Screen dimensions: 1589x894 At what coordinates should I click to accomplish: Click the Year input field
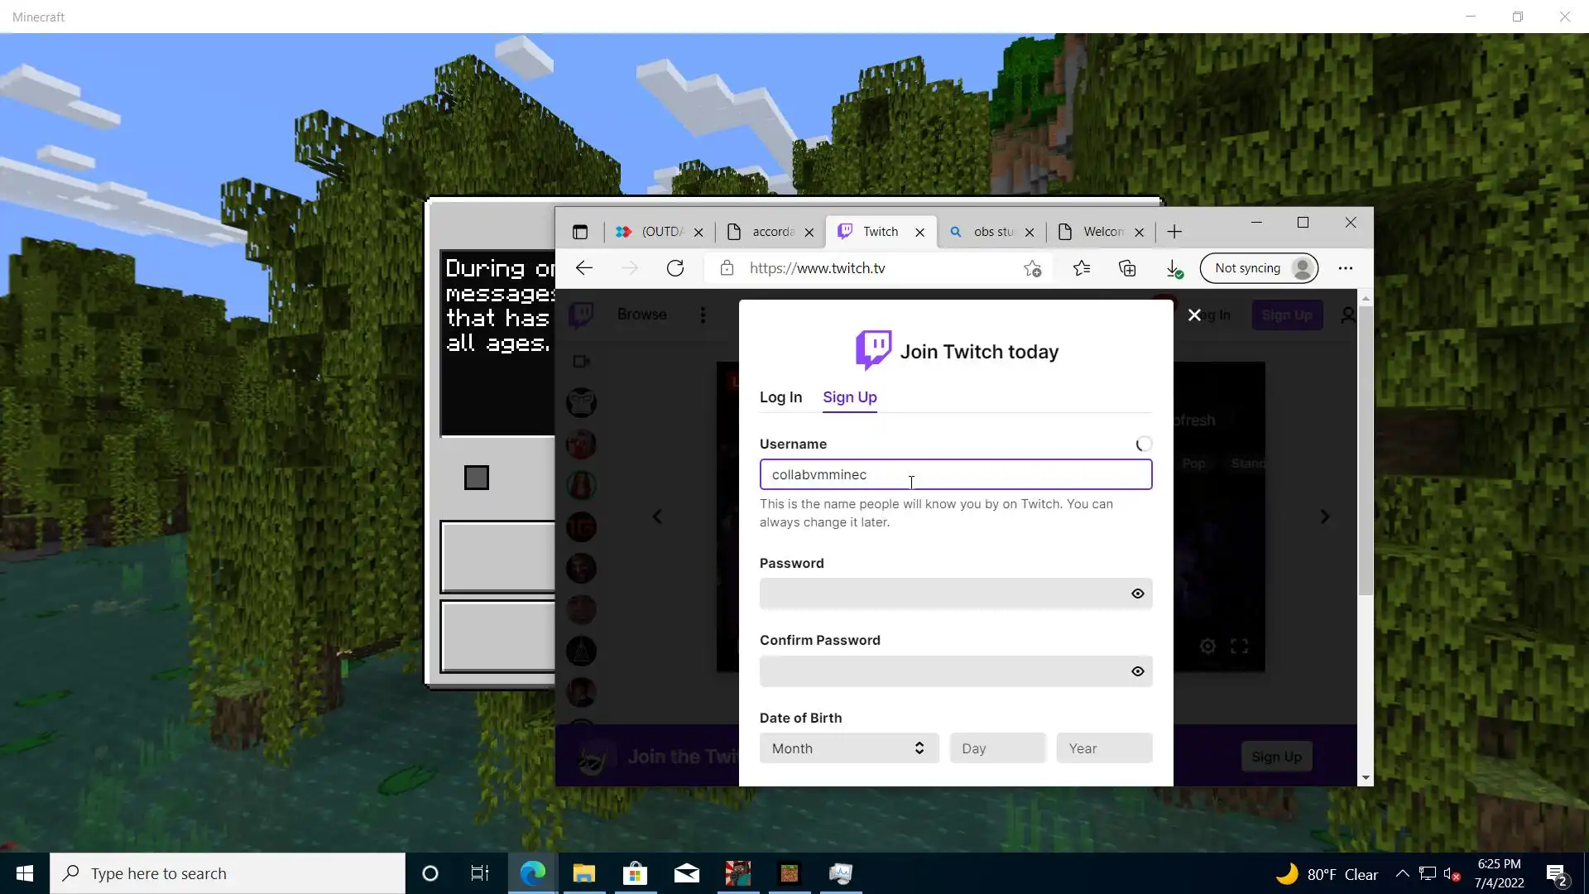[x=1104, y=748]
